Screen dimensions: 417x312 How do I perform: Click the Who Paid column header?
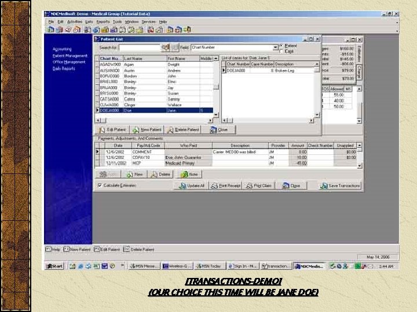tap(188, 146)
